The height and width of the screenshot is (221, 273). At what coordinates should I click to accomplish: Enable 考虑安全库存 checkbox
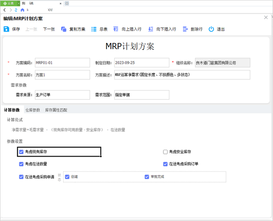tap(165, 152)
